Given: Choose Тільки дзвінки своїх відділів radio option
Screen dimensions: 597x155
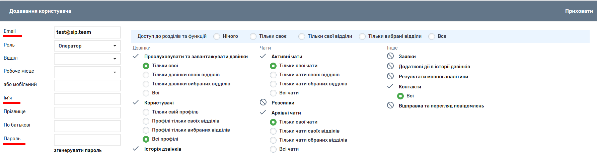Looking at the screenshot, I should [146, 75].
